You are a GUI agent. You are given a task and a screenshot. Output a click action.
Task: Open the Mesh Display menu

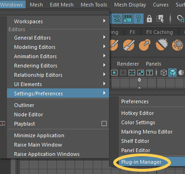(130, 5)
